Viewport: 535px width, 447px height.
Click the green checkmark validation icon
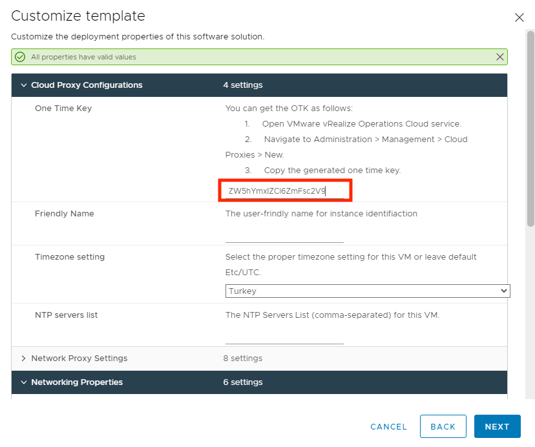(20, 57)
